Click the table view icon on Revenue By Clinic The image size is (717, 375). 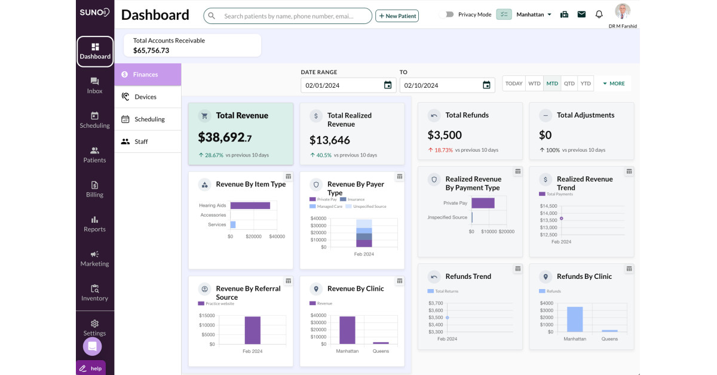pyautogui.click(x=399, y=281)
